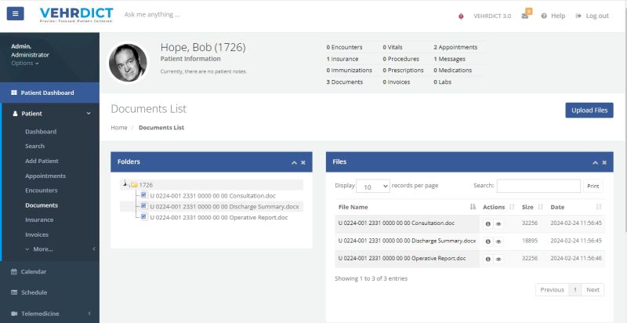Click the Log out link
627x323 pixels.
tap(592, 16)
